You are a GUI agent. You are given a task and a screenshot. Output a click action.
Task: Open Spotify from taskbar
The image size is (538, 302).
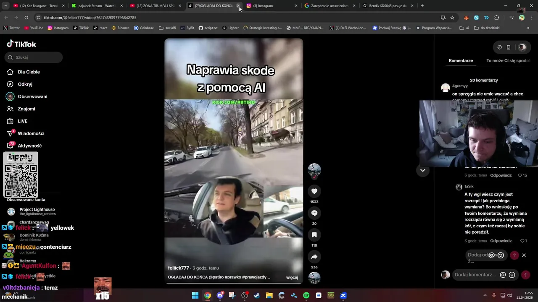306,295
